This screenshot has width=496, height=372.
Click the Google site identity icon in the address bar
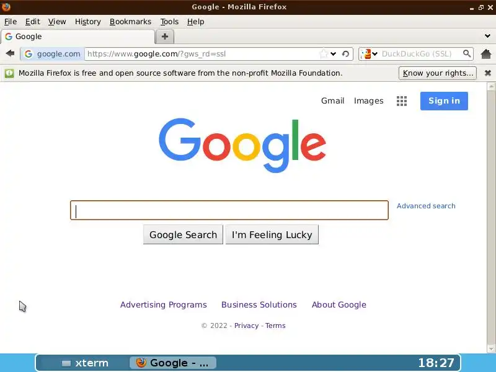tap(29, 54)
